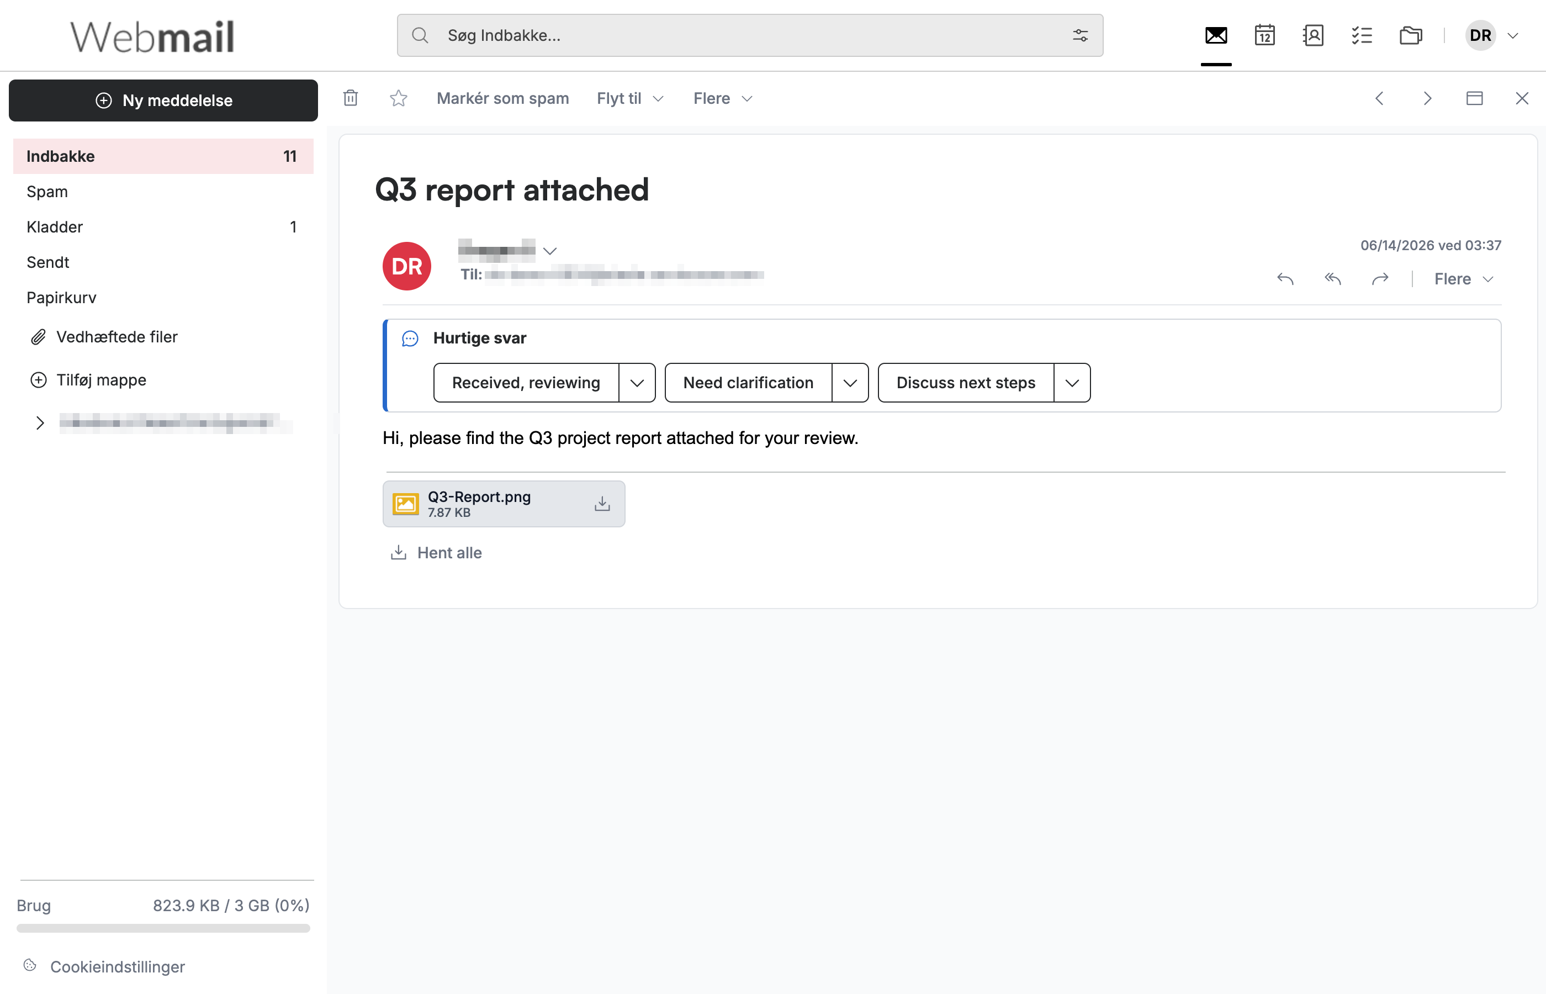
Task: Open the Files folder icon
Action: tap(1411, 35)
